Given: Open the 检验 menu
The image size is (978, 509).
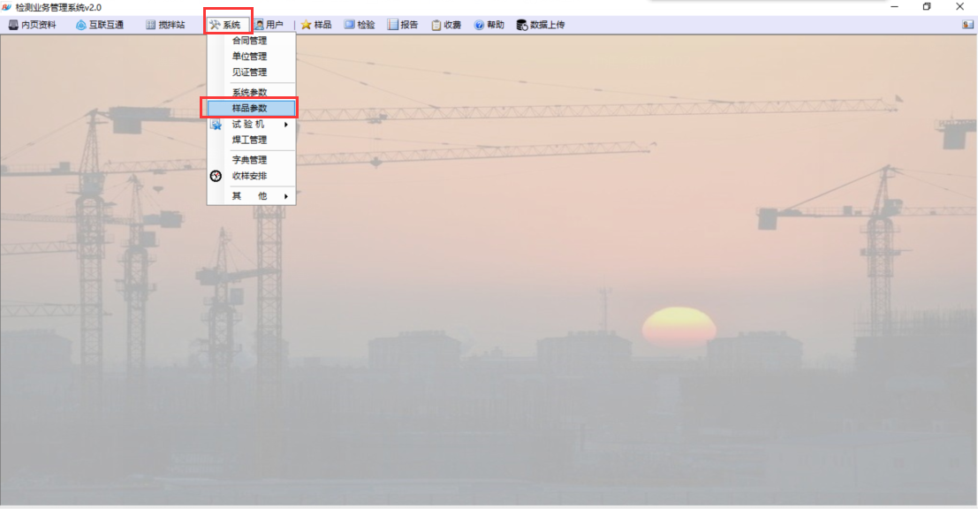Looking at the screenshot, I should click(360, 25).
